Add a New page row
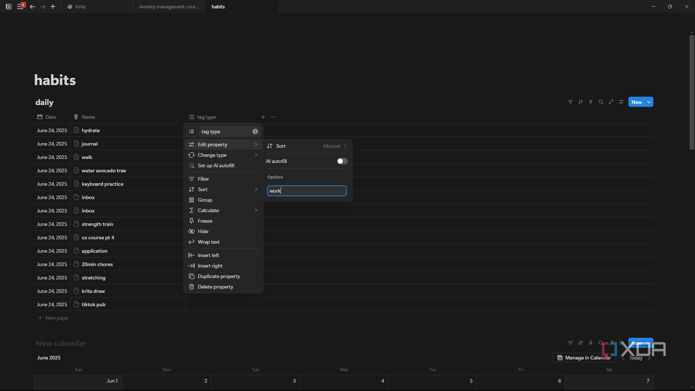695x391 pixels. tap(53, 318)
